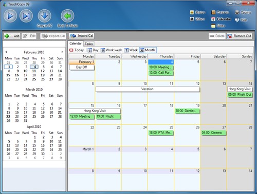Jump to Today in the calendar
The width and height of the screenshot is (257, 194).
(77, 50)
